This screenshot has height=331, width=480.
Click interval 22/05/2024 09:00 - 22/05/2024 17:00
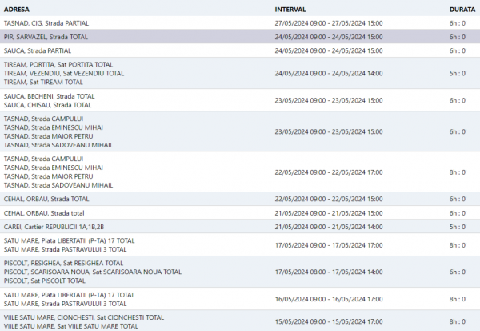pos(329,172)
